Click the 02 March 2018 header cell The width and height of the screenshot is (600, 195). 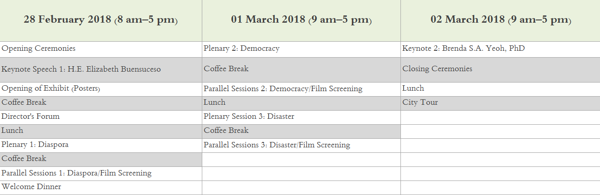tap(500, 20)
